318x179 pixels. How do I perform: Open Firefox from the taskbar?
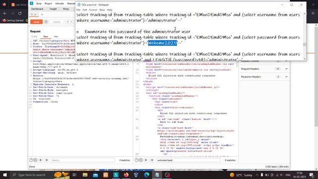click(x=126, y=175)
